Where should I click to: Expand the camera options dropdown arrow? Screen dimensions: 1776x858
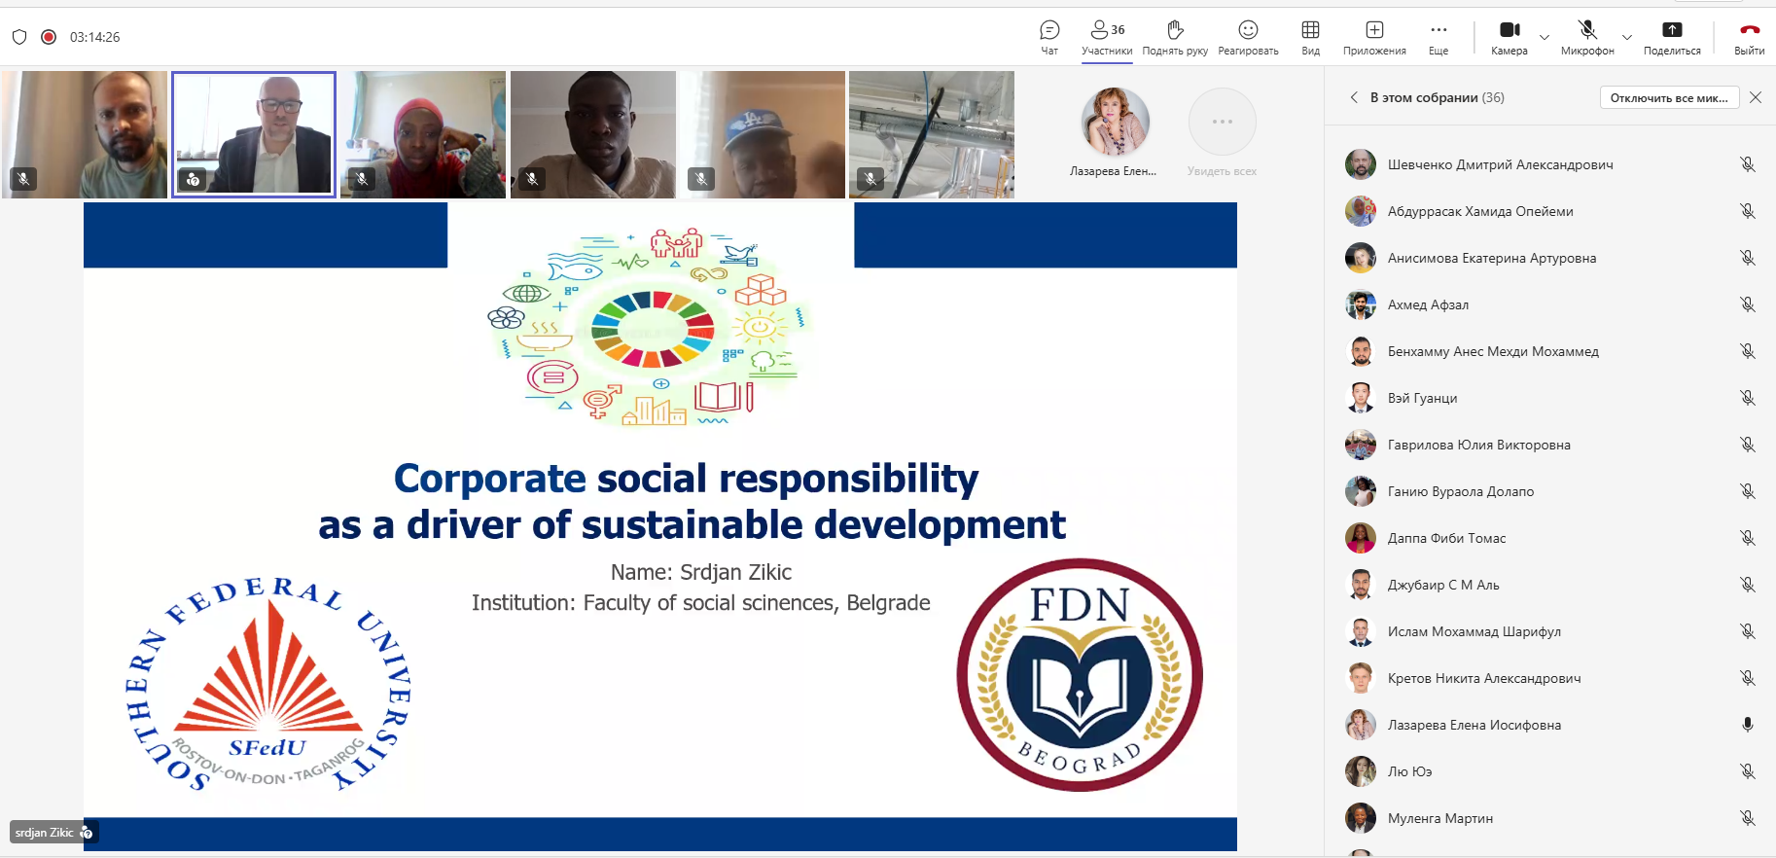[x=1545, y=38]
